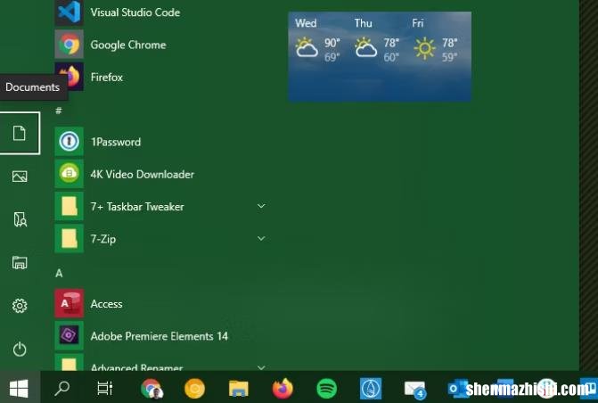Launch Google Chrome from Start menu list

pyautogui.click(x=160, y=45)
